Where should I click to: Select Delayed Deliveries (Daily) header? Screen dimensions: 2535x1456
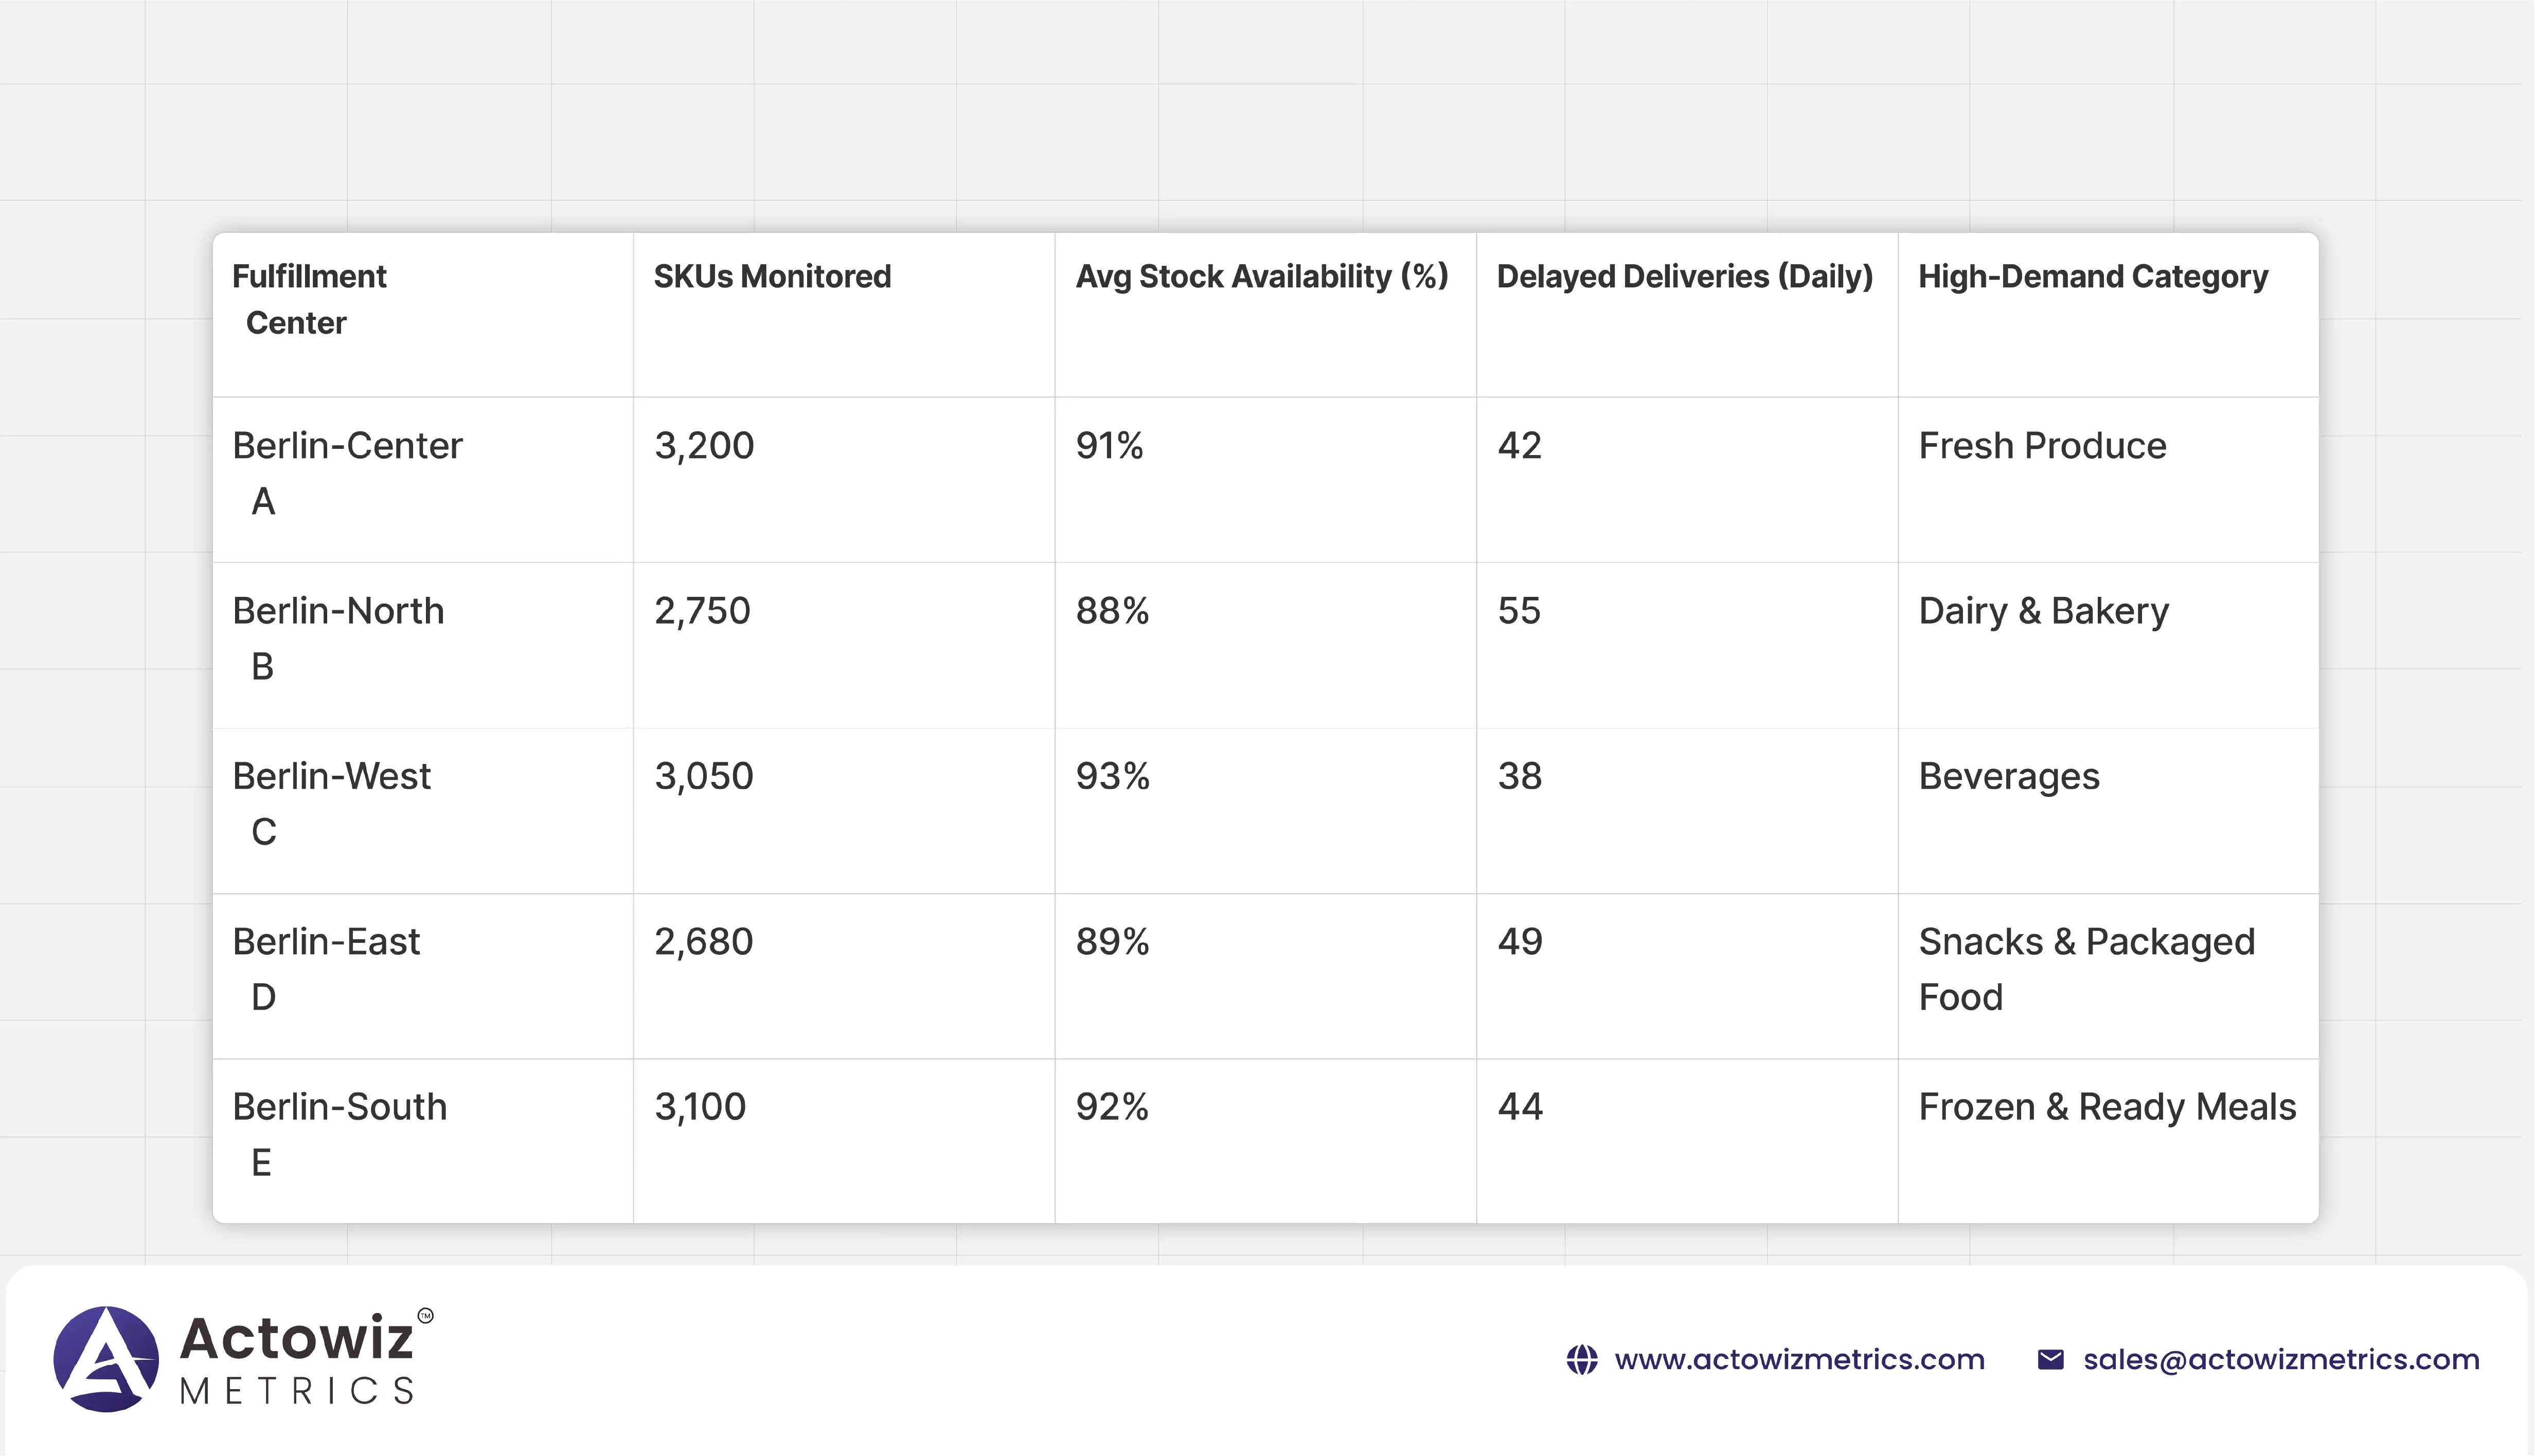1684,277
